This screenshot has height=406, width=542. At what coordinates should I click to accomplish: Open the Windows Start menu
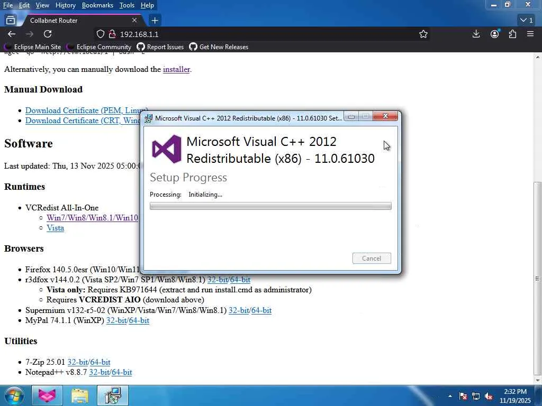(x=14, y=395)
